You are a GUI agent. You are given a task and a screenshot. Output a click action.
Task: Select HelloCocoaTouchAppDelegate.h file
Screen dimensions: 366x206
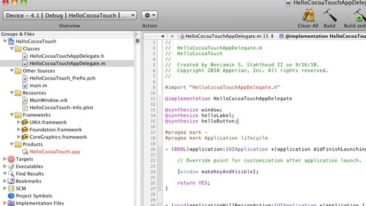pos(67,56)
